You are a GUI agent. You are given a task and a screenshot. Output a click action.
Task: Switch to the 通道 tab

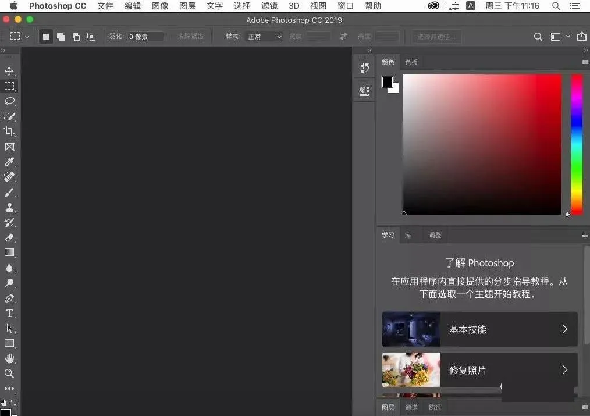pos(411,407)
